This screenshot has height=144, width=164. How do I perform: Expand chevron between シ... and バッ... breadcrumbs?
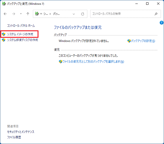(x=50, y=14)
